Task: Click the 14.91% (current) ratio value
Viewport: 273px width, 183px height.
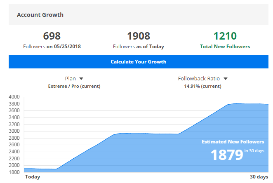Action: [x=202, y=86]
